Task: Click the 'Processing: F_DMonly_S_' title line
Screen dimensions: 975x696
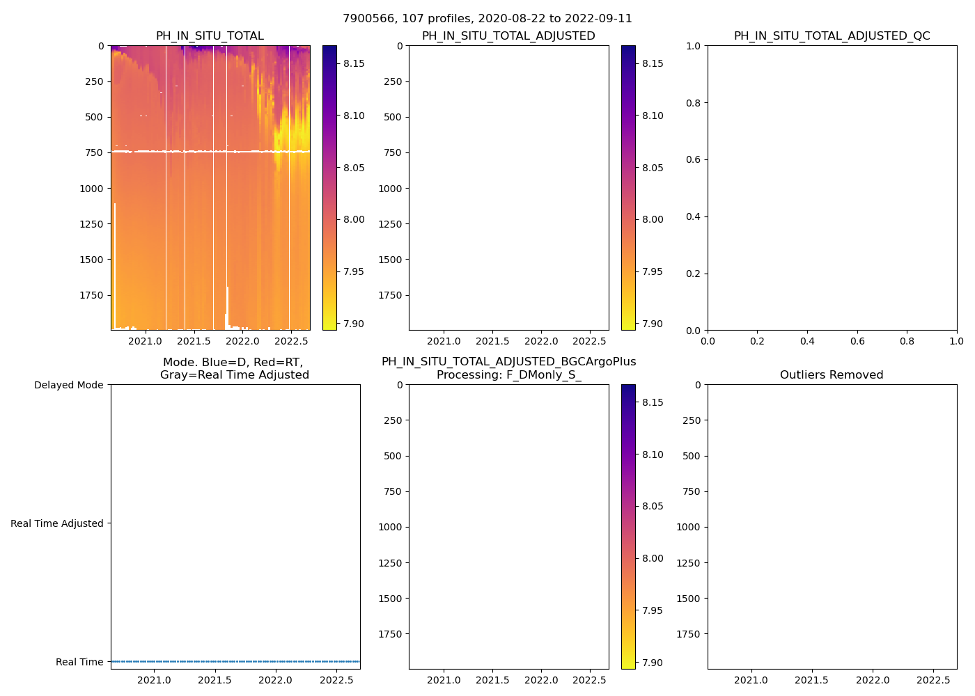Action: tap(508, 375)
